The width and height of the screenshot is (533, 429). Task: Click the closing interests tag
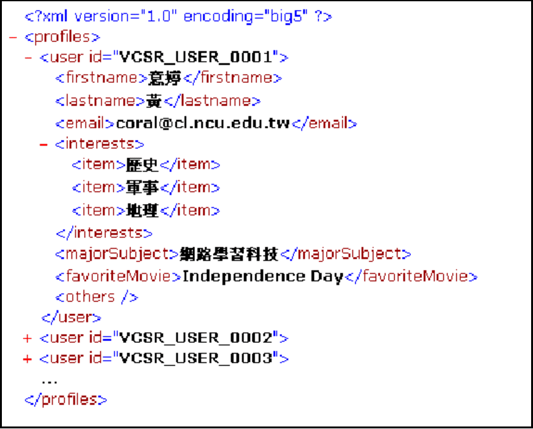click(104, 233)
